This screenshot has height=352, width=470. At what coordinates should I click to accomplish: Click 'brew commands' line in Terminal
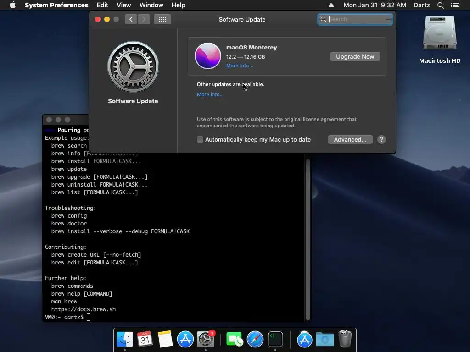point(72,286)
